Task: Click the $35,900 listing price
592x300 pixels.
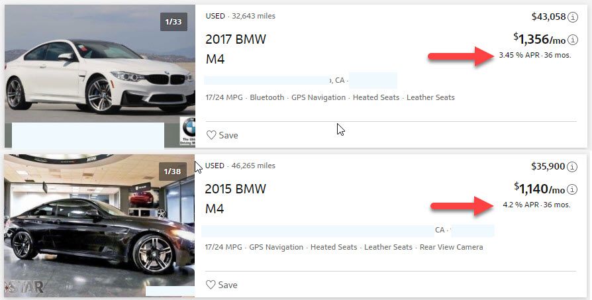Action: pyautogui.click(x=549, y=167)
